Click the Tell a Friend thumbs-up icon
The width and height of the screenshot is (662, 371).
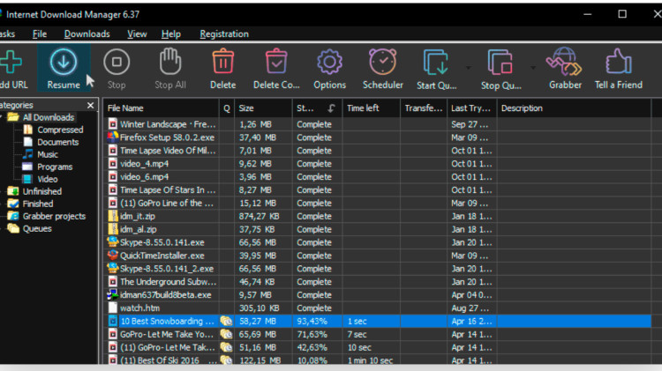(619, 62)
